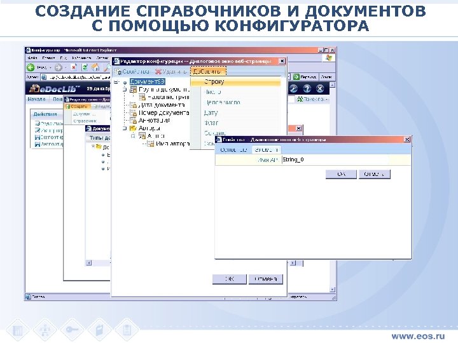Choose Строку from the Добавить menu

[236, 82]
